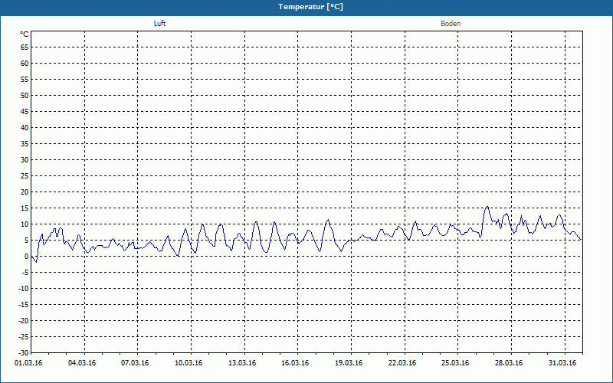
Task: Click the 65 value on y-axis
Action: tap(25, 47)
